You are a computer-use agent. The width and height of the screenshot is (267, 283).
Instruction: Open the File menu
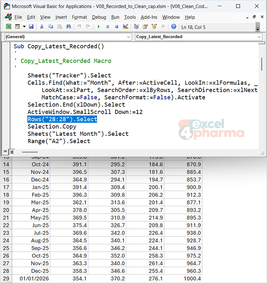(x=18, y=17)
